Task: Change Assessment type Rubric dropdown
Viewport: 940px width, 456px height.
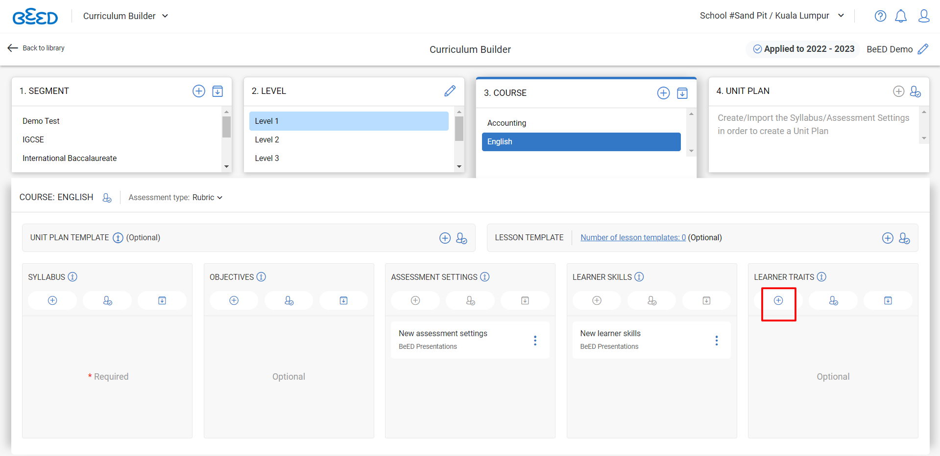Action: [x=207, y=198]
